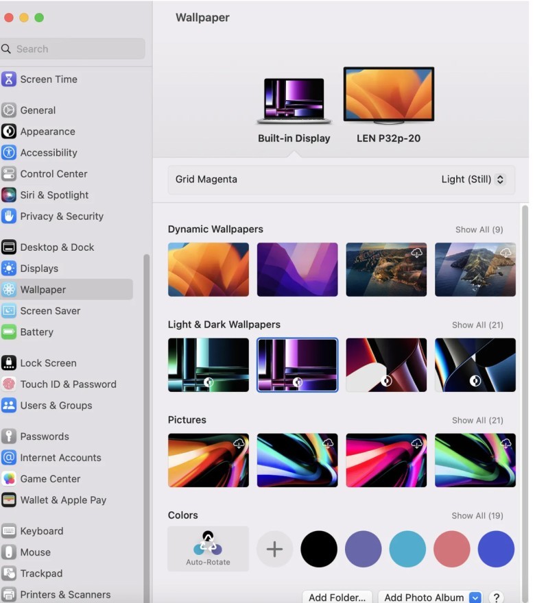Select the Privacy & Security hand icon
Viewport: 535px width, 603px height.
[x=9, y=217]
